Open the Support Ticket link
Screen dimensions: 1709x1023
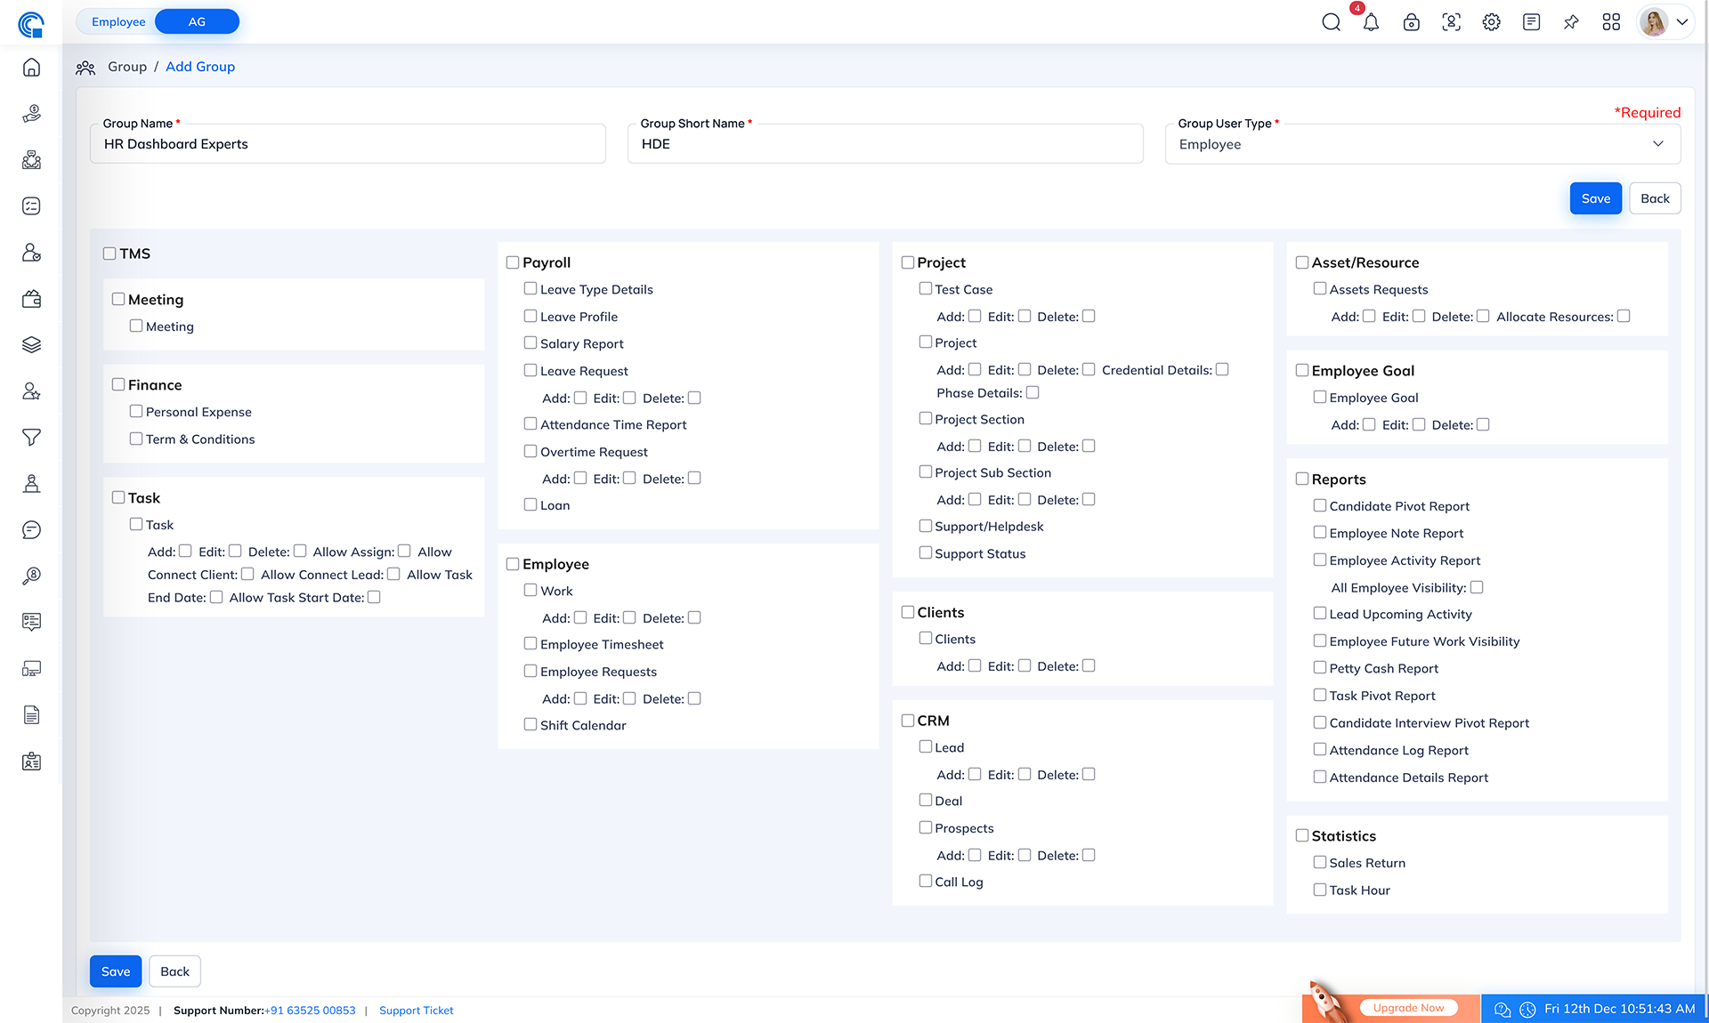coord(416,1011)
